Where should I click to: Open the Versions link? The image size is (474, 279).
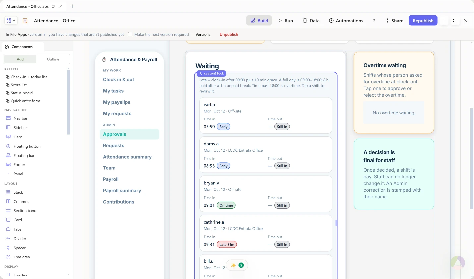click(x=203, y=34)
